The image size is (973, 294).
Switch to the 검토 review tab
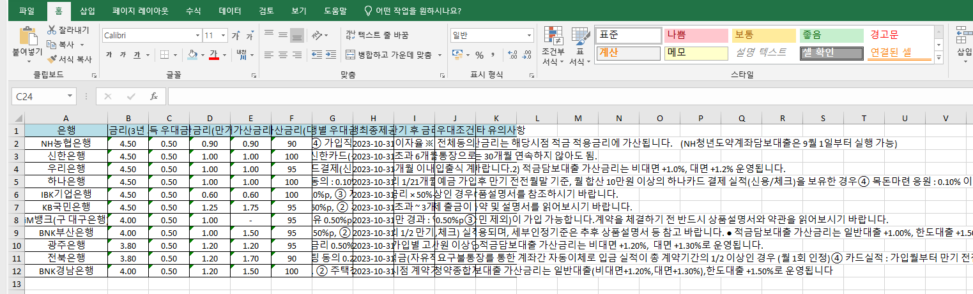pyautogui.click(x=266, y=11)
